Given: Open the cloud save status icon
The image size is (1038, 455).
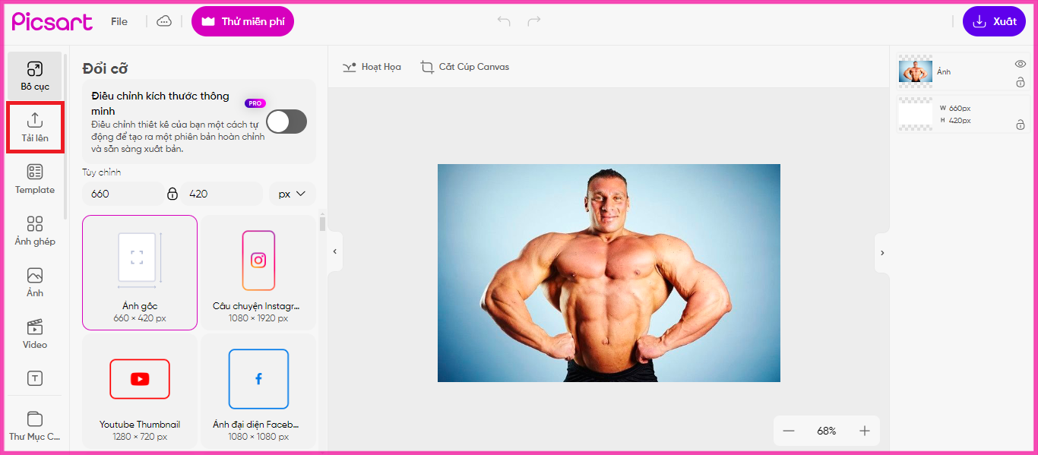Looking at the screenshot, I should click(x=164, y=21).
